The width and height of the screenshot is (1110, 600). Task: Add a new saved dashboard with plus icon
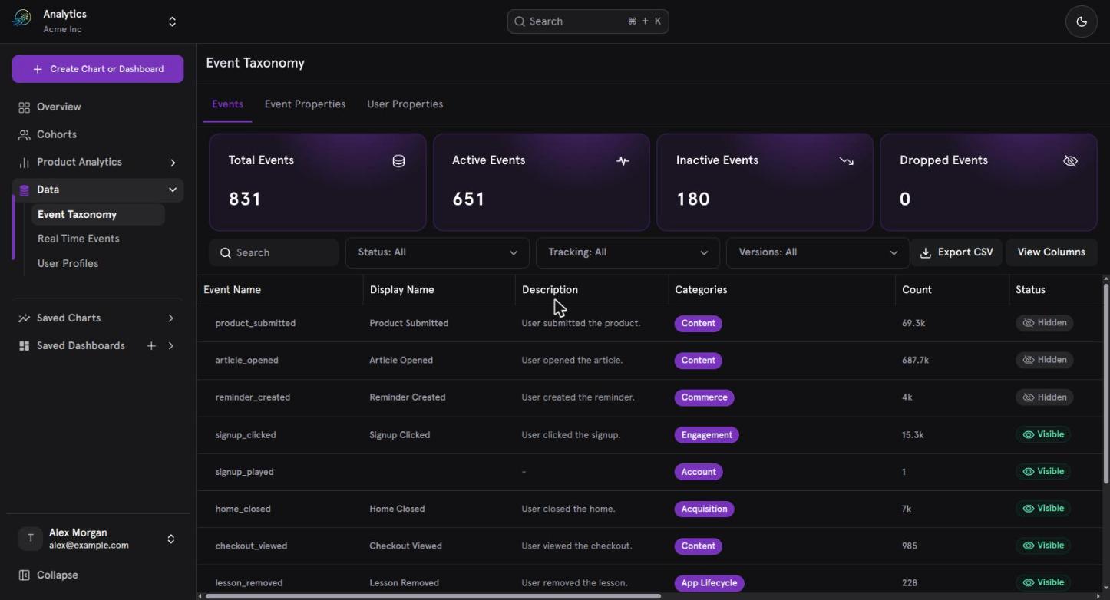pyautogui.click(x=151, y=346)
